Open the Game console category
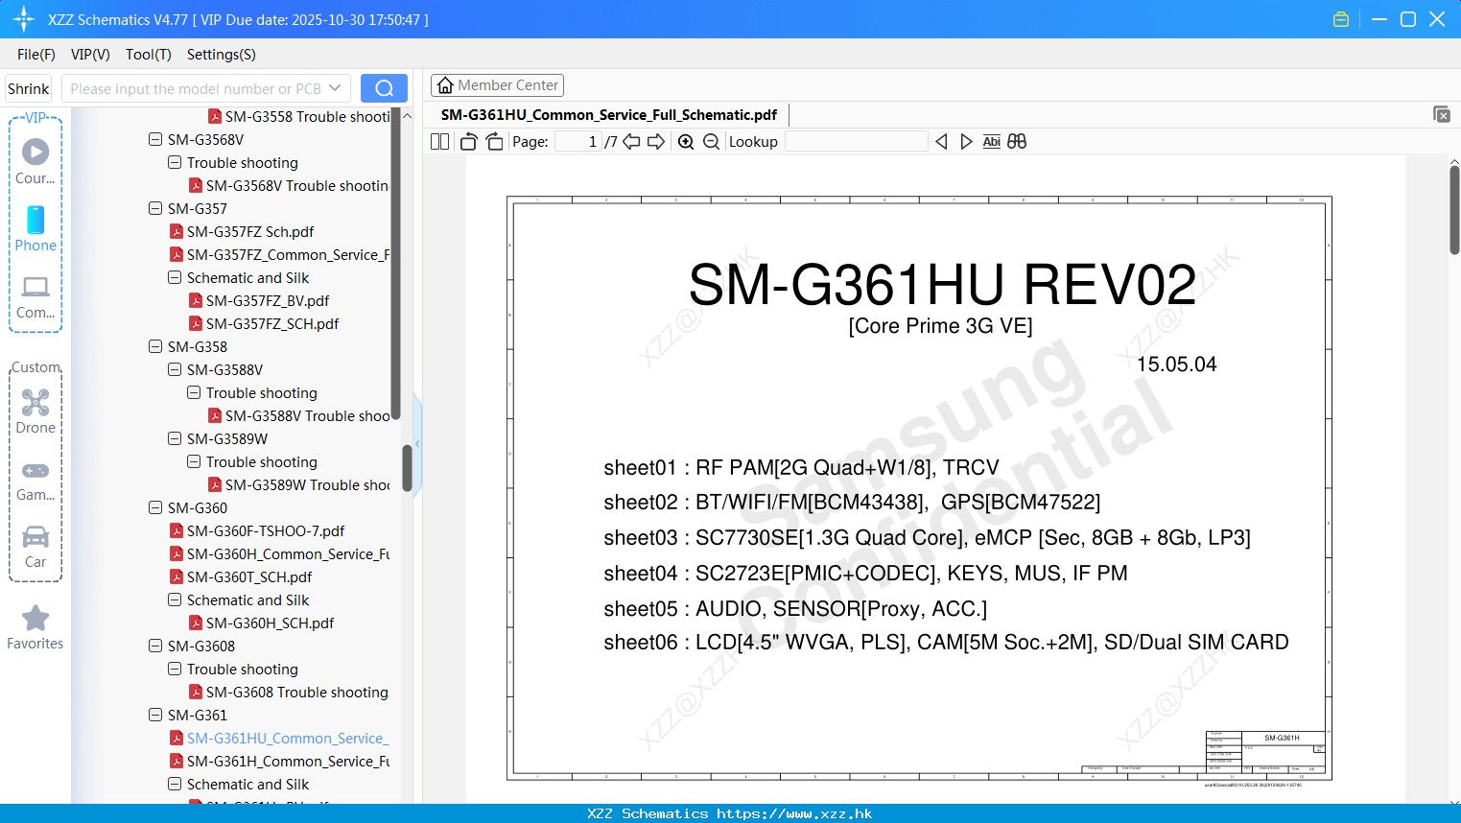 click(35, 480)
